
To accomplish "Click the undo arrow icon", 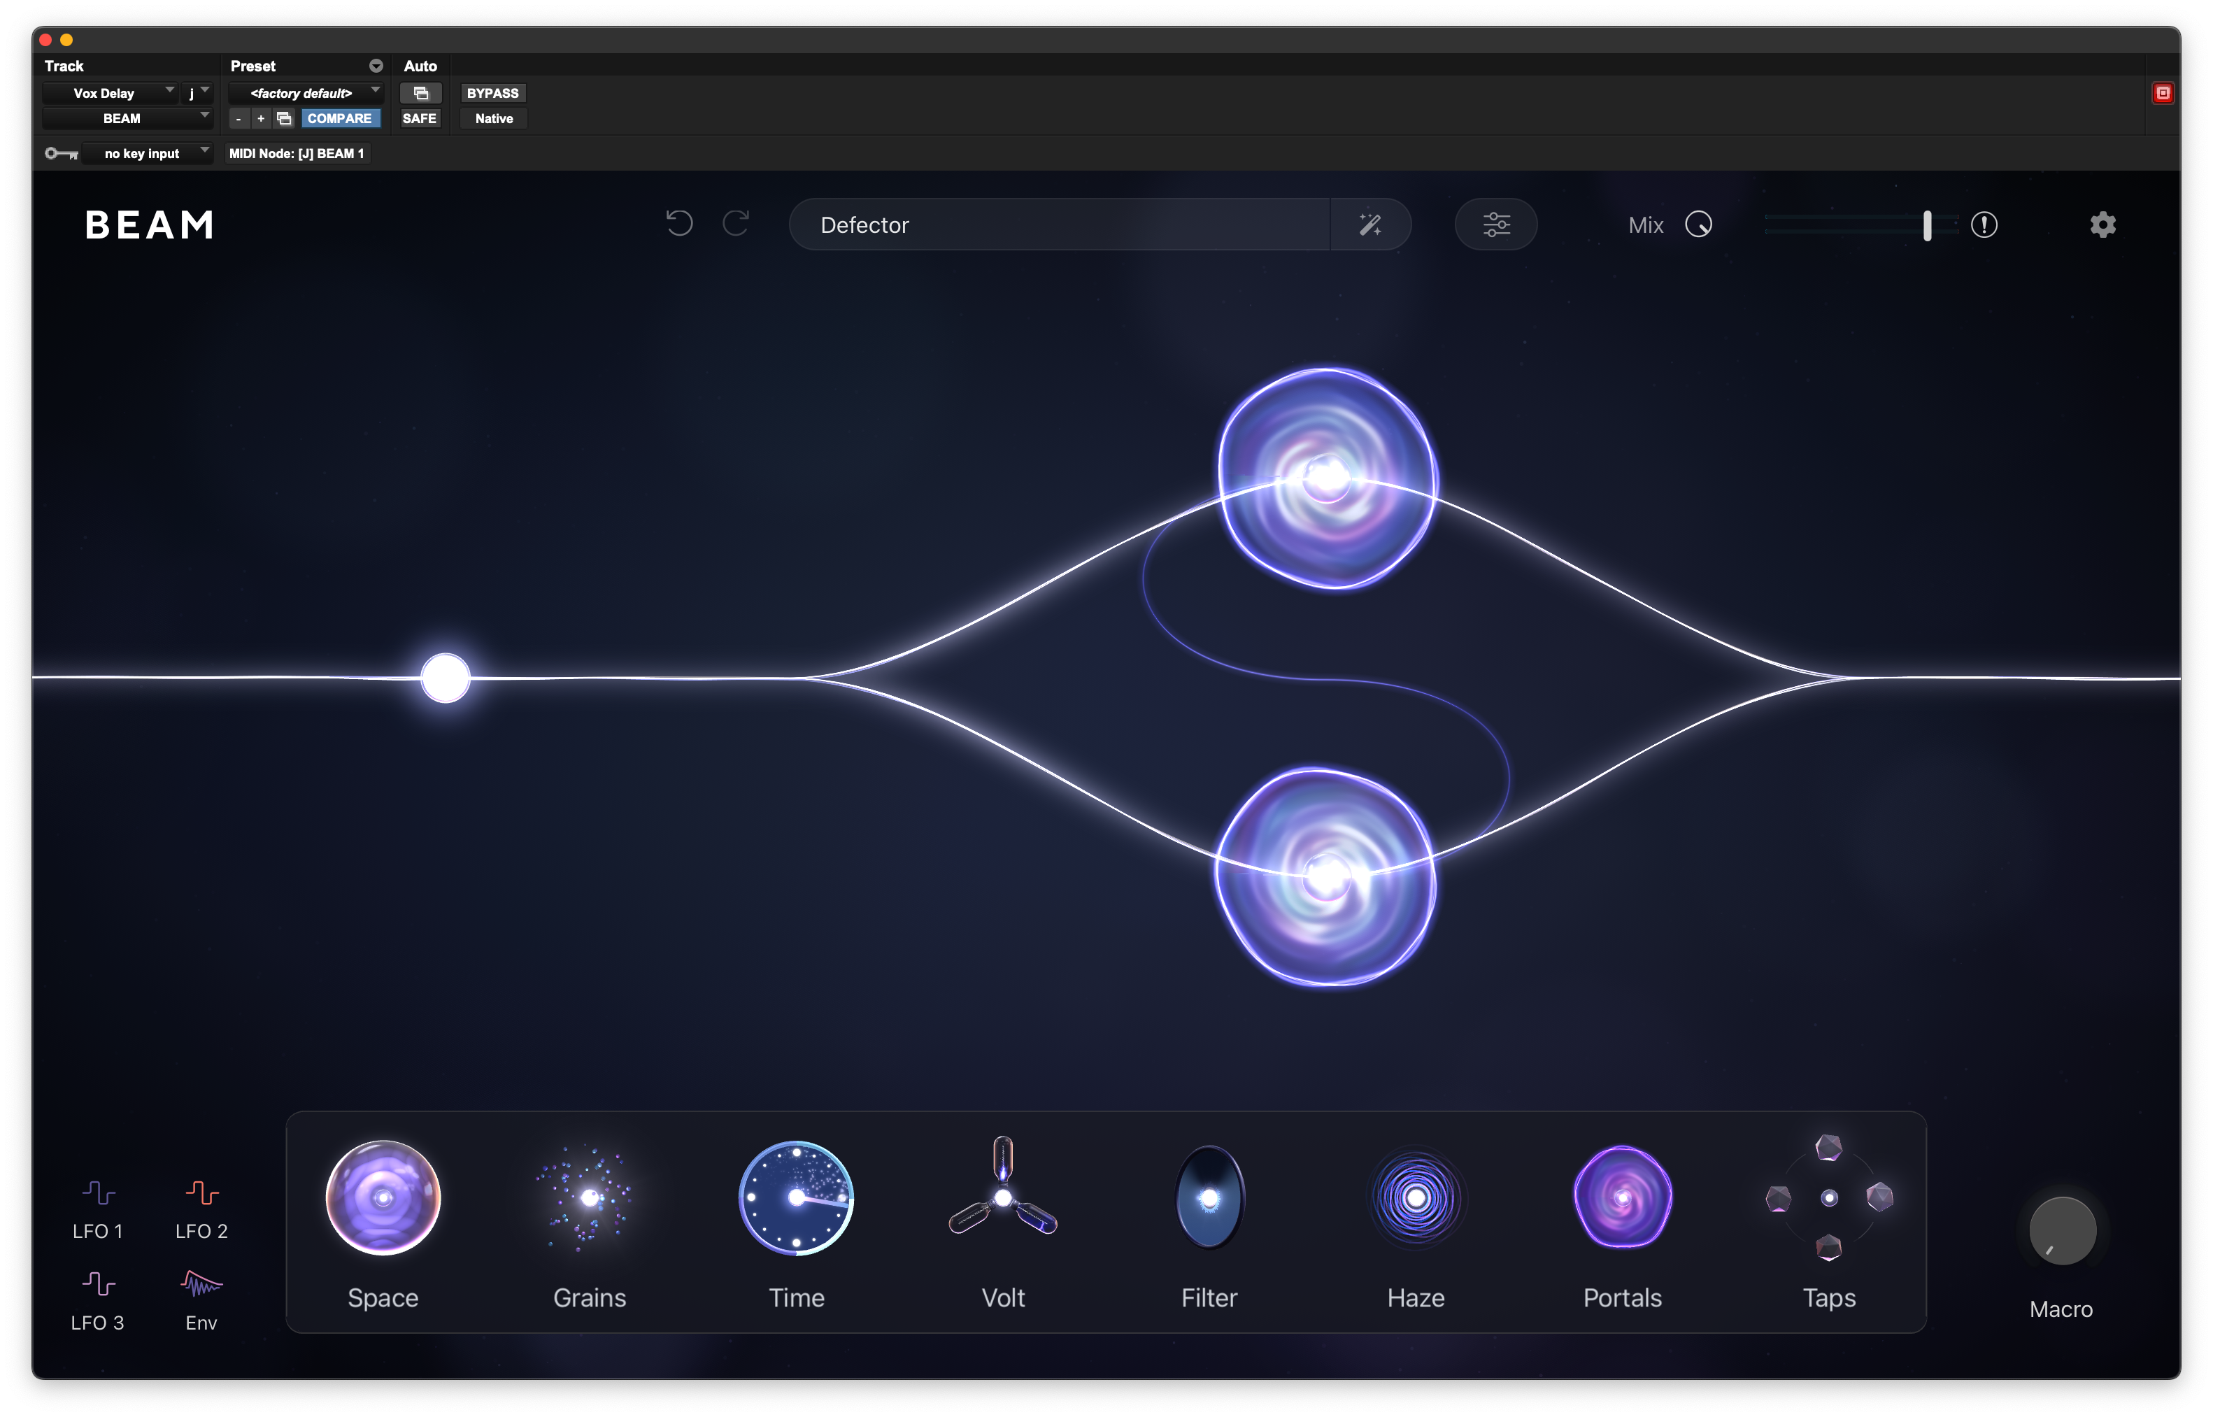I will coord(679,224).
